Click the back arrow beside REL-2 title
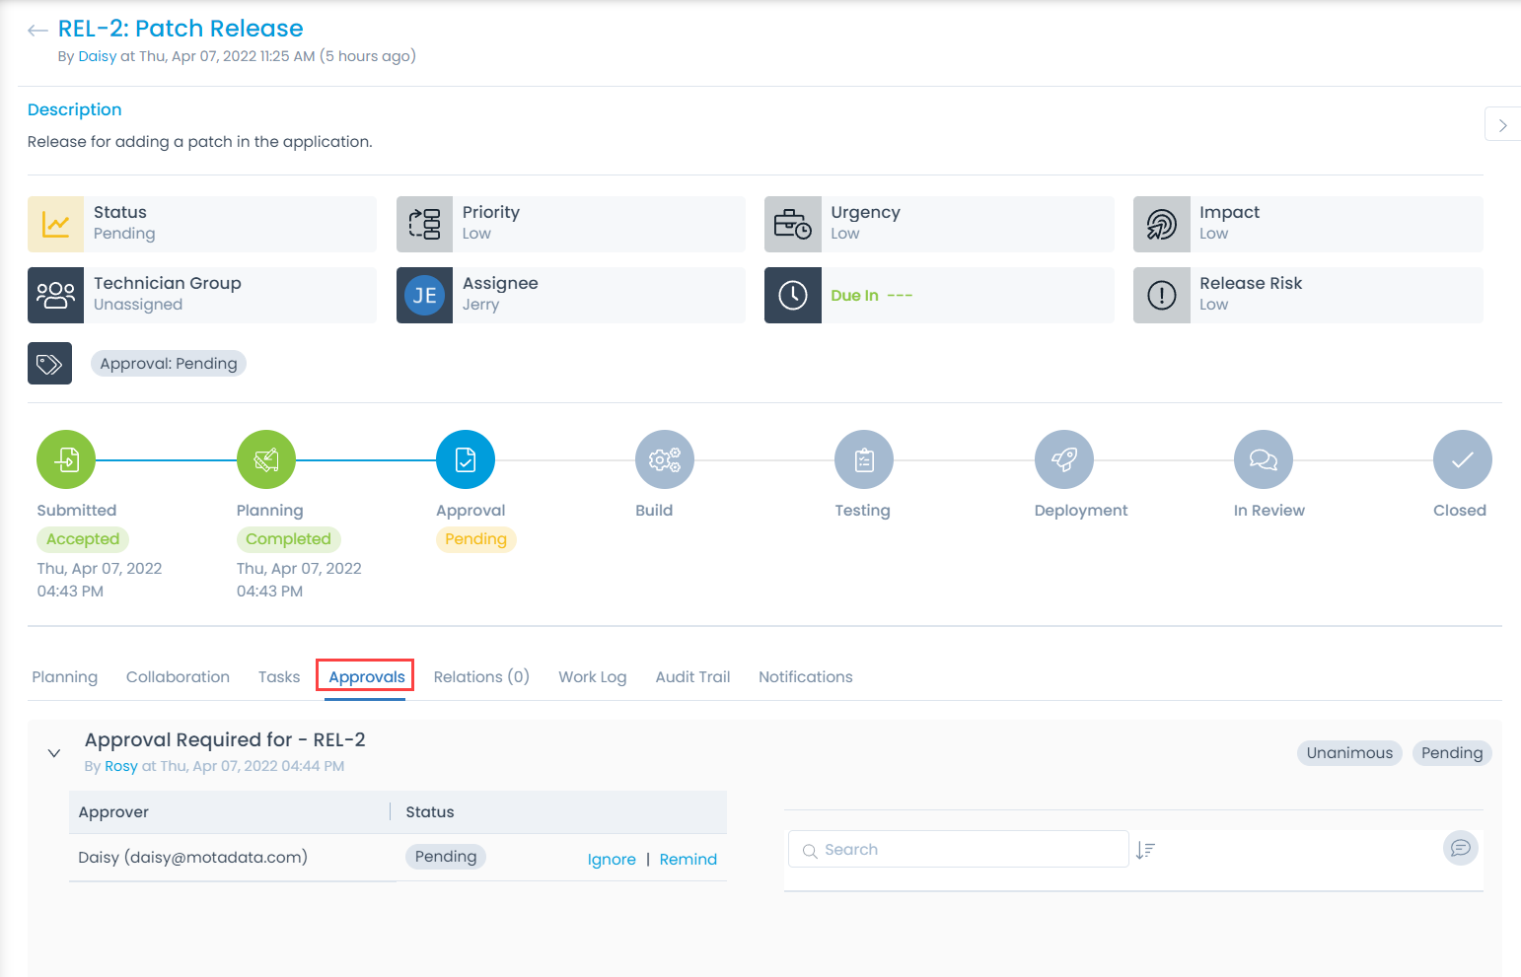 (x=37, y=31)
